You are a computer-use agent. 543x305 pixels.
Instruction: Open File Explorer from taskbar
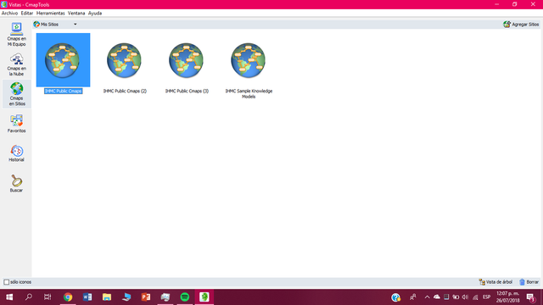coord(107,297)
